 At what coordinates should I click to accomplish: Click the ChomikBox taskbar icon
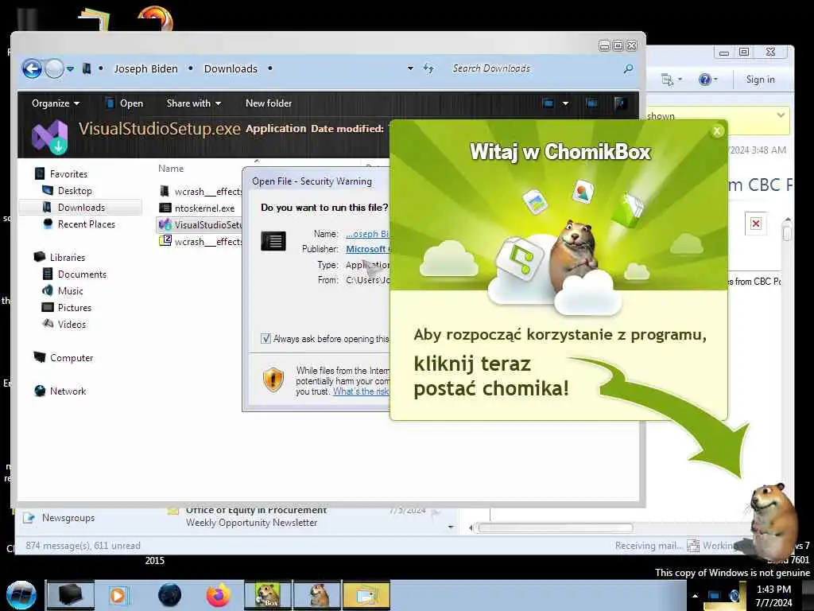coord(268,595)
